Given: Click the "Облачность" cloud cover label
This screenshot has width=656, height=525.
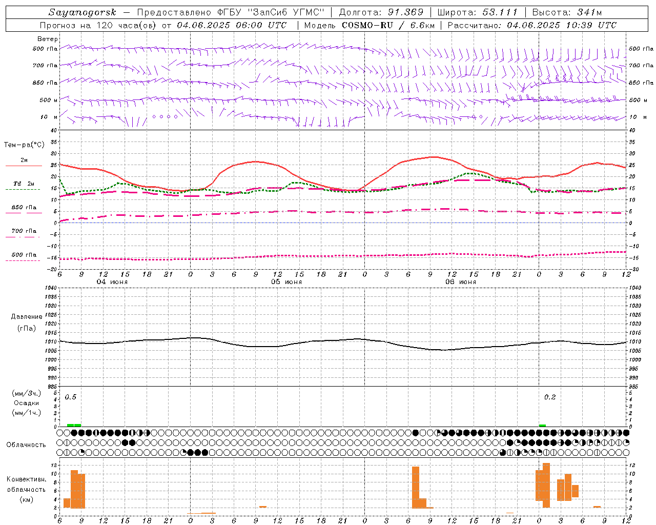Looking at the screenshot, I should 26,445.
